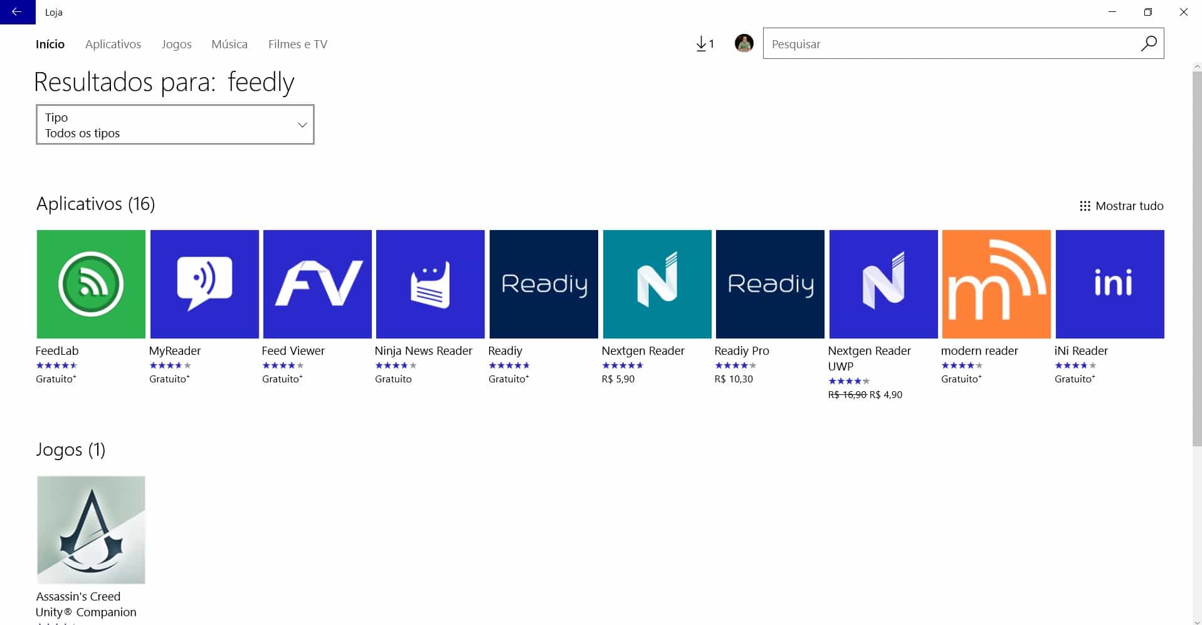Open the teal Nextgen Reader tile
The height and width of the screenshot is (625, 1202).
(657, 284)
